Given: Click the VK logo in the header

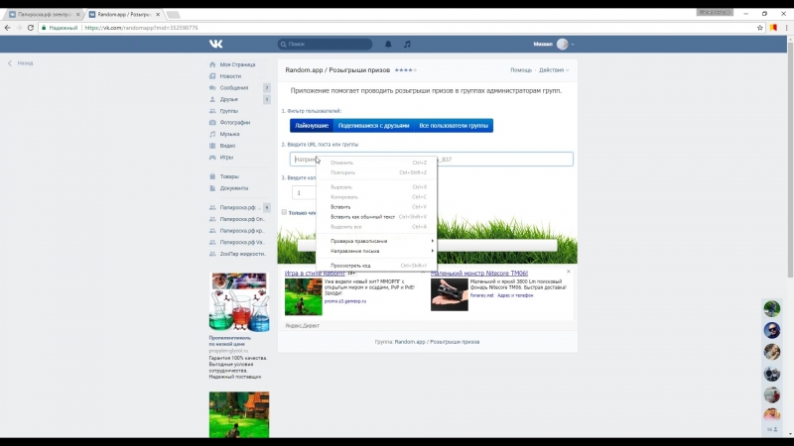Looking at the screenshot, I should tap(215, 44).
